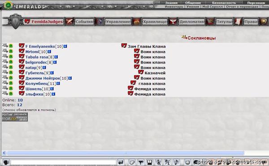269x166 pixels.
Task: Switch to the Хранилище tab
Action: pos(155,22)
